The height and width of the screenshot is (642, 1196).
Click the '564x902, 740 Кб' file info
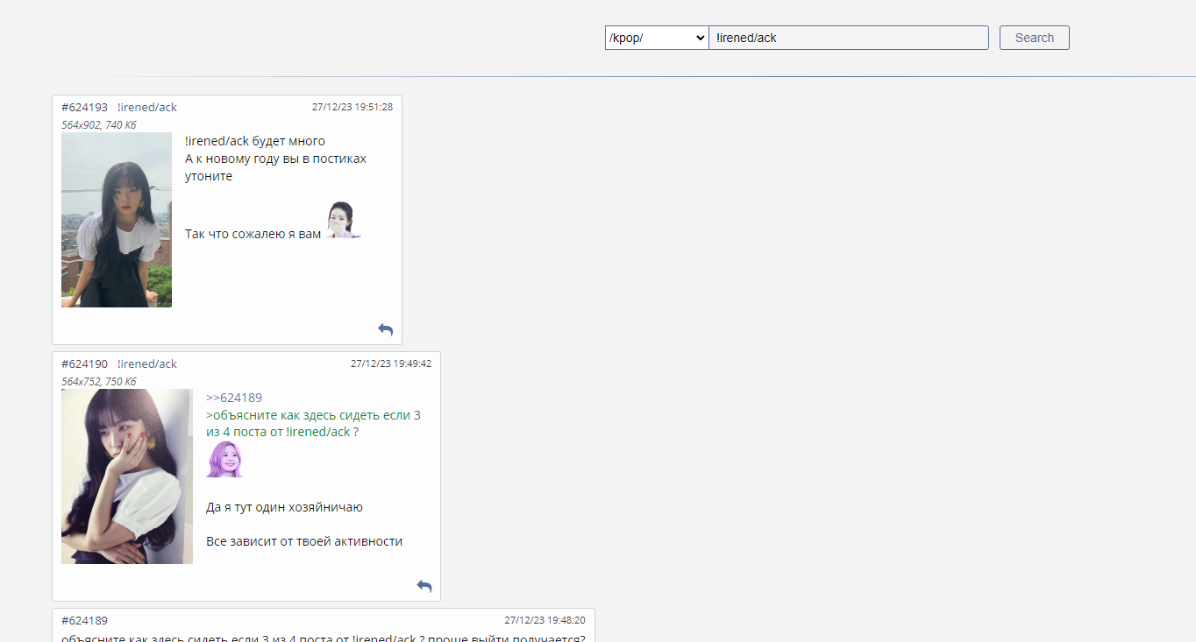99,124
